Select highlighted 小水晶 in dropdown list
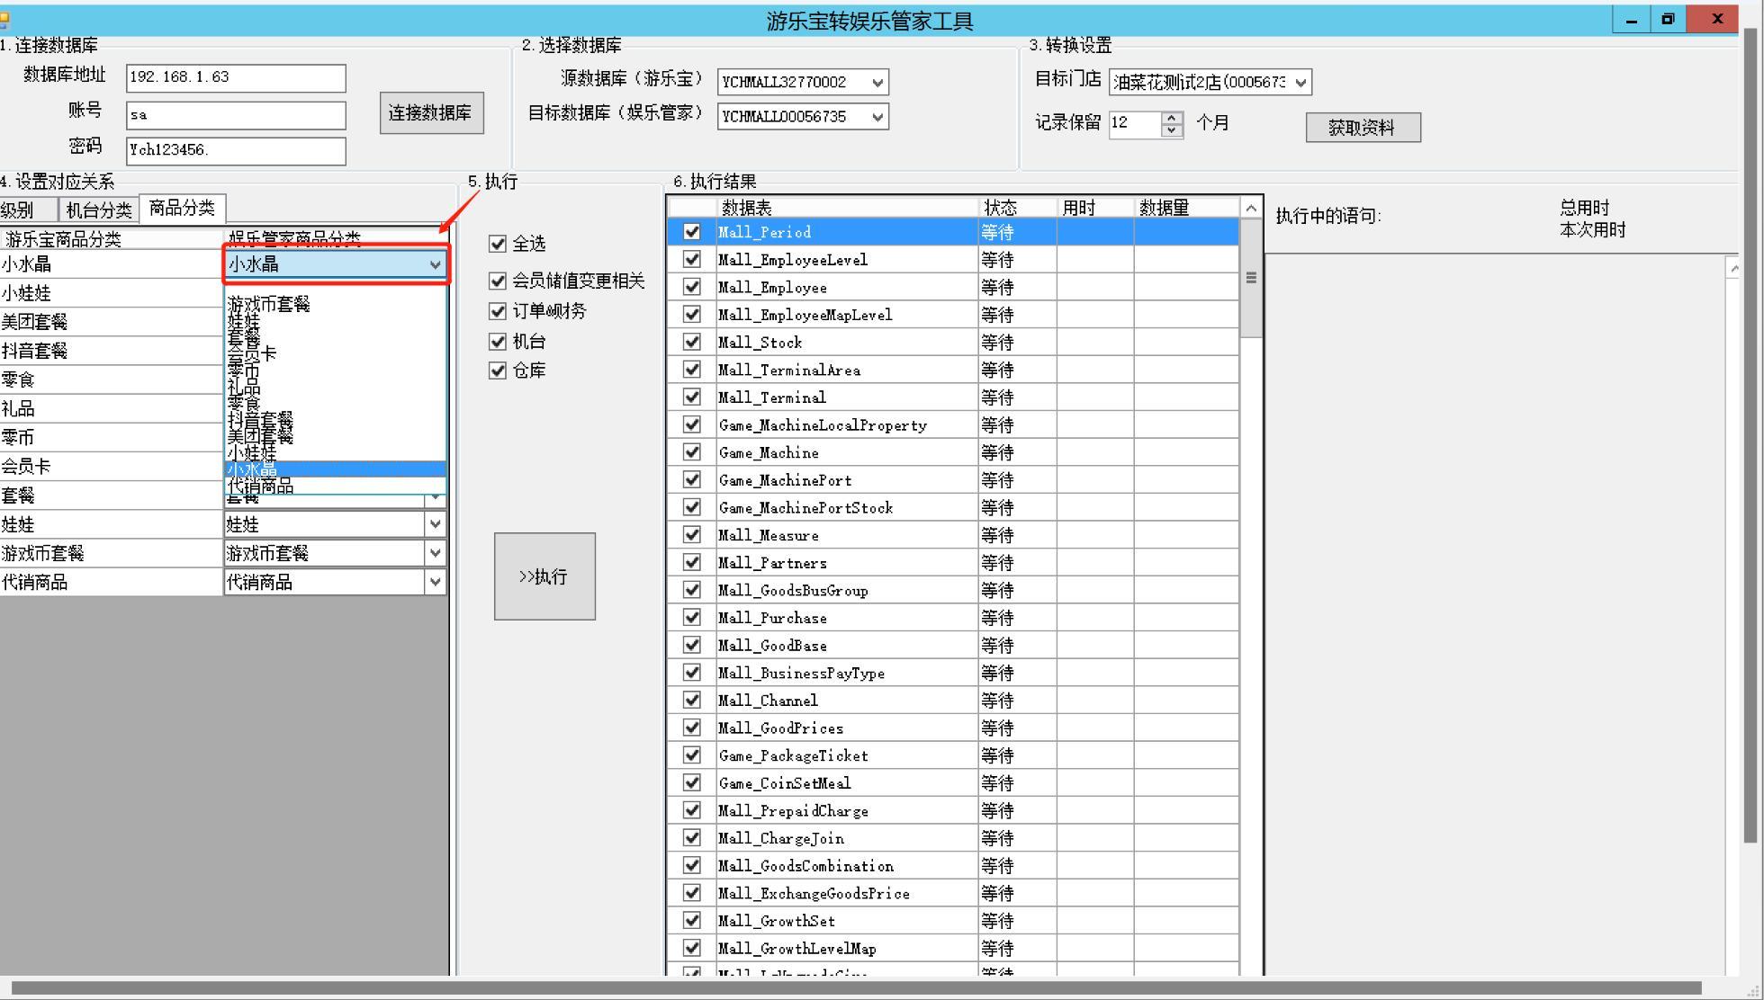Image resolution: width=1764 pixels, height=1000 pixels. click(x=335, y=469)
